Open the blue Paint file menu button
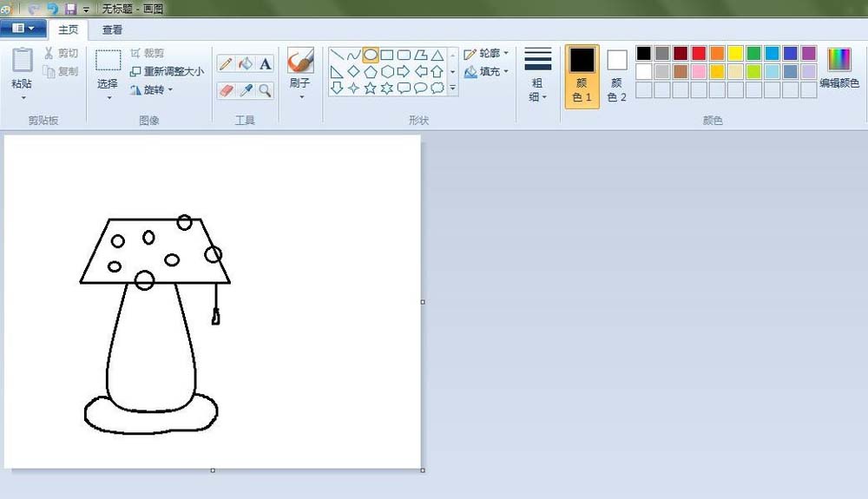 [23, 29]
